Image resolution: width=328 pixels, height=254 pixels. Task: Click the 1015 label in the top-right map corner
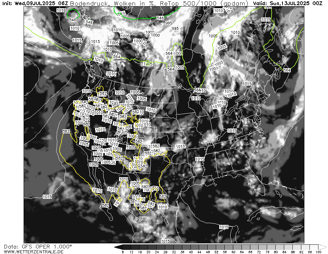coord(266,20)
